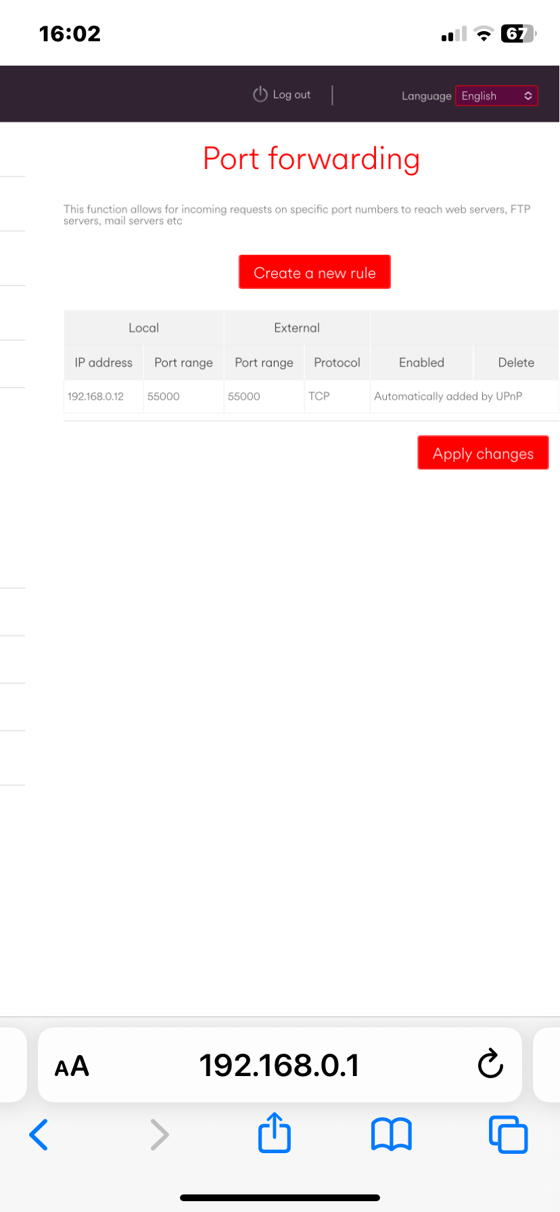Open Safari bookmarks book icon

(392, 1134)
